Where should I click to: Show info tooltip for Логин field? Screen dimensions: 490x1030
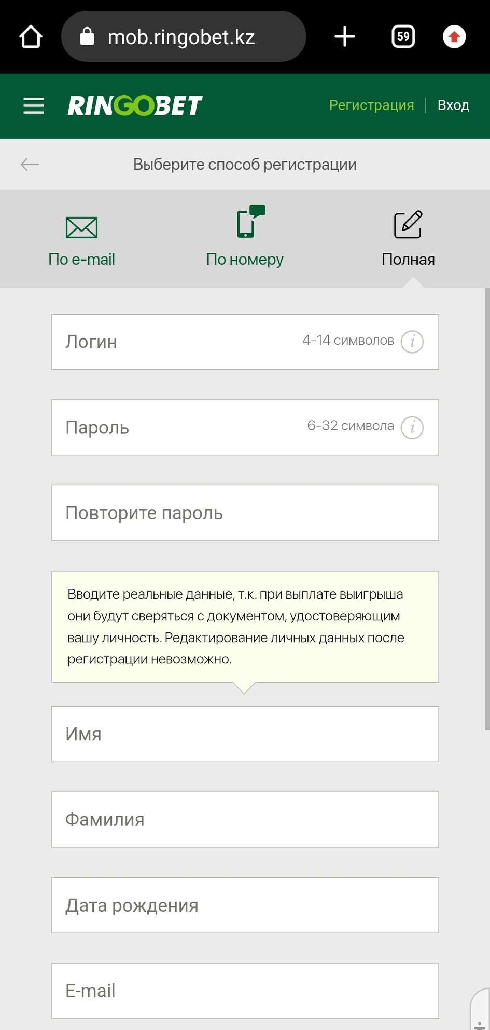(412, 342)
